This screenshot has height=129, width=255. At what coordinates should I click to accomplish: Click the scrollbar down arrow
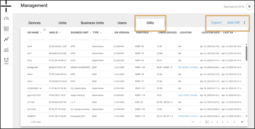246,116
